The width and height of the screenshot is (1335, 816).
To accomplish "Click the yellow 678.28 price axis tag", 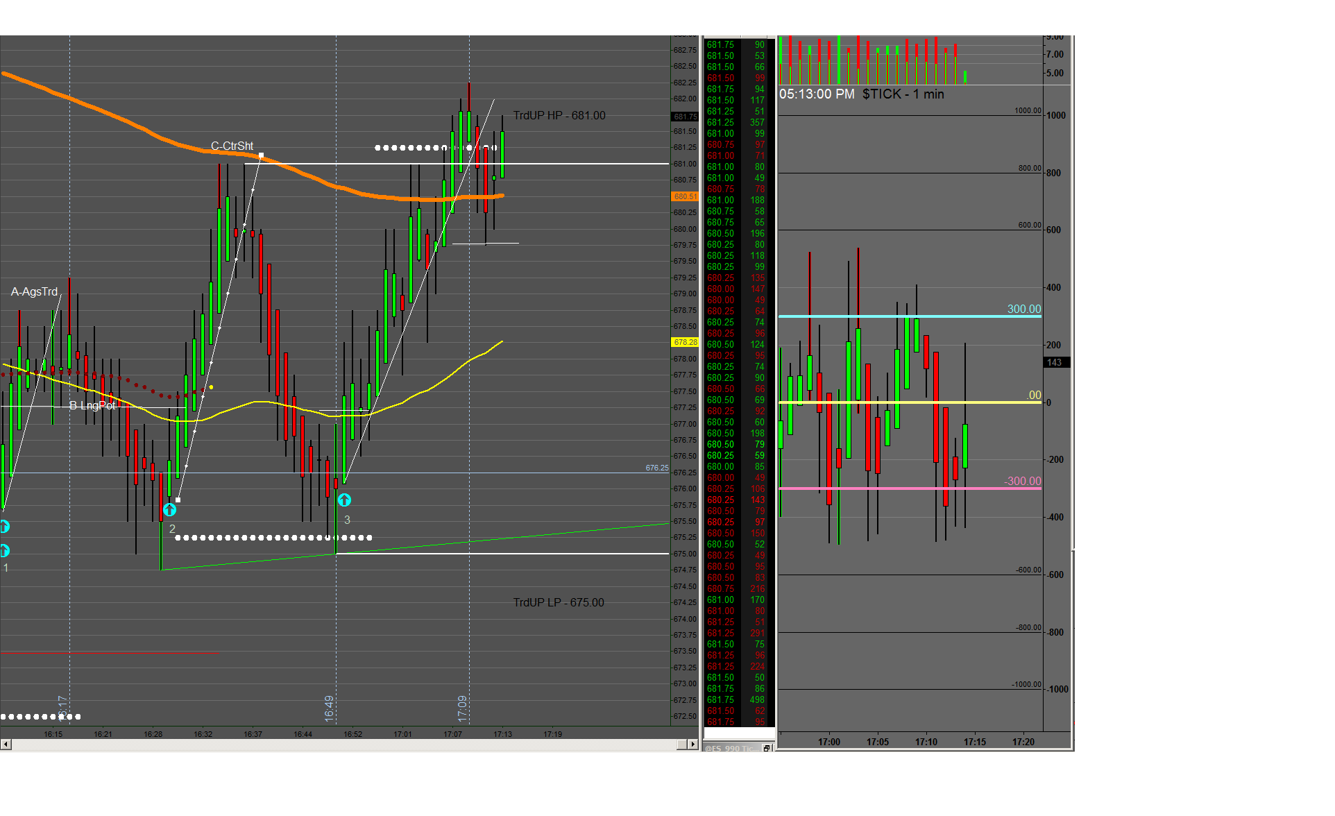I will (685, 342).
